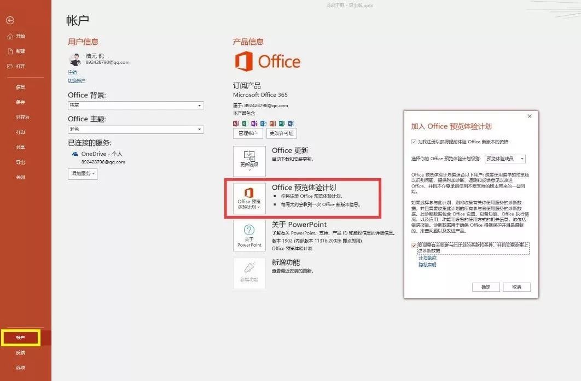Click the OneNote app icon
581x381 pixels.
click(254, 124)
